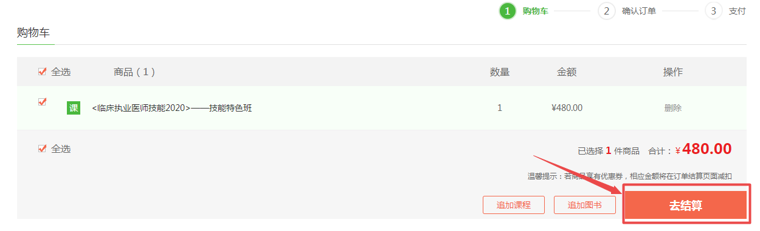Click the red total amount 480.00

click(707, 149)
